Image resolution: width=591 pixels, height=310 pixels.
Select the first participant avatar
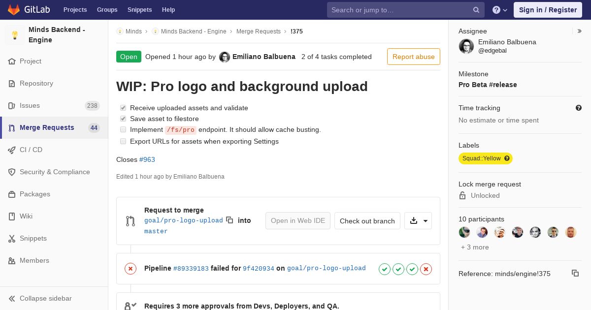tap(464, 232)
